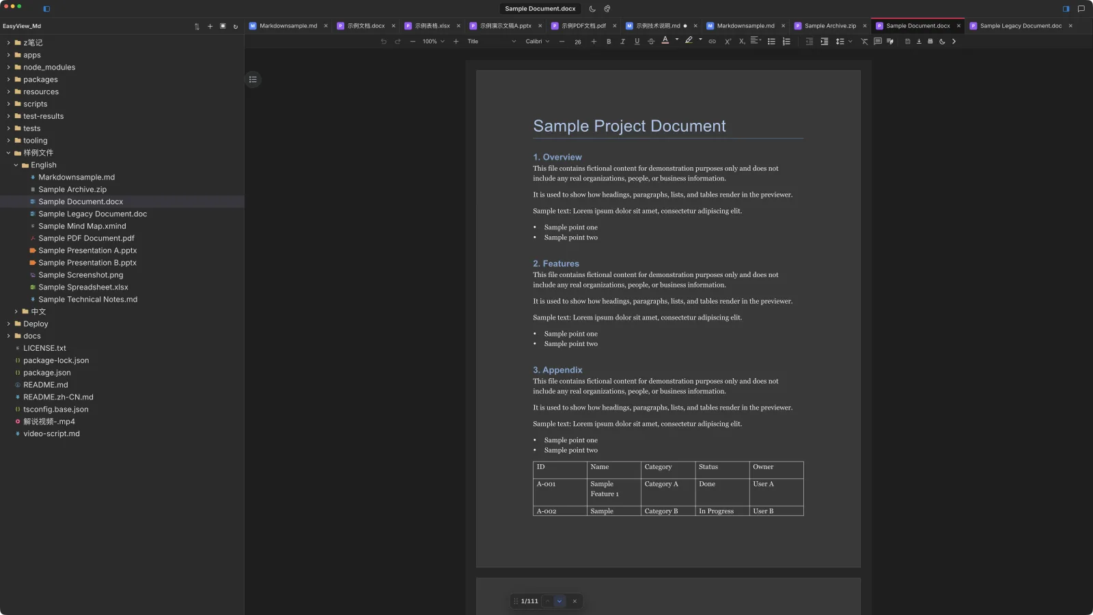
Task: Refresh the file explorer
Action: [x=236, y=27]
